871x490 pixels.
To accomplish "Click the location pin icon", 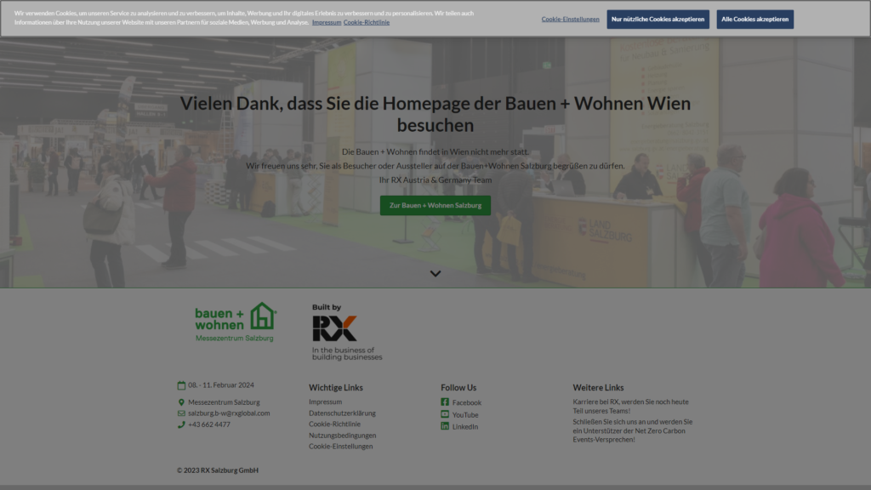I will pos(181,402).
